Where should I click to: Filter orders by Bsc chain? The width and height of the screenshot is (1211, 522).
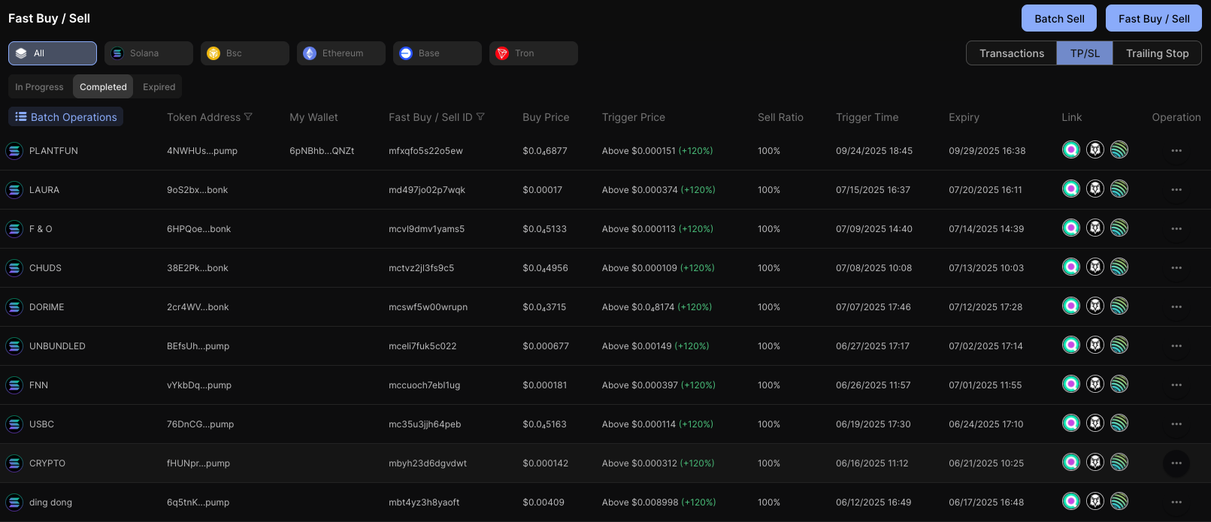pyautogui.click(x=245, y=53)
